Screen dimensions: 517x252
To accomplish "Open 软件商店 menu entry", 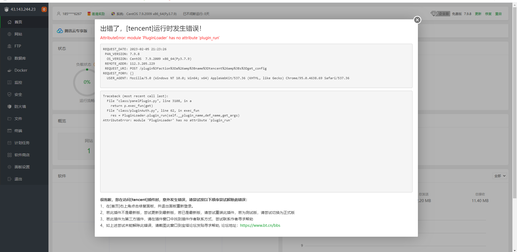I will (24, 155).
